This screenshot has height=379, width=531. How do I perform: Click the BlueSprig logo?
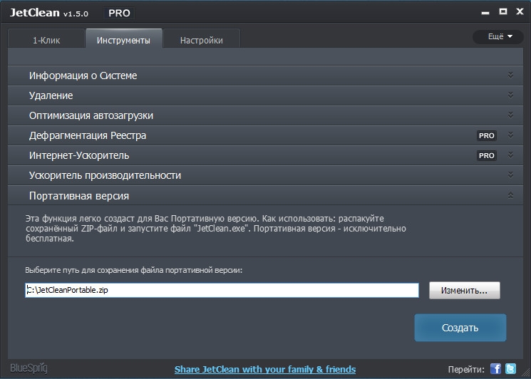[28, 369]
